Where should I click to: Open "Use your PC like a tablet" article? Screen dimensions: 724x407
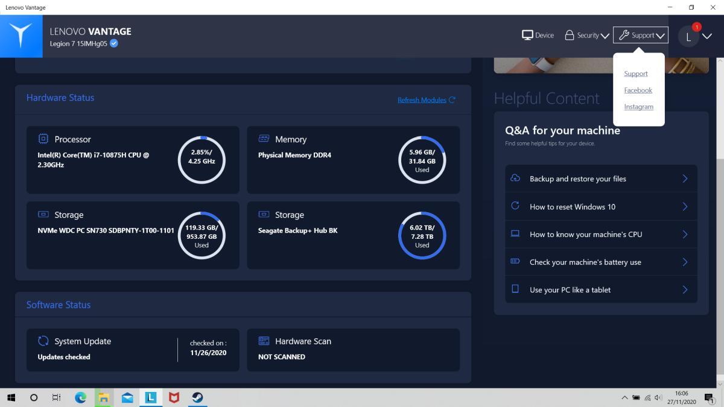point(601,289)
